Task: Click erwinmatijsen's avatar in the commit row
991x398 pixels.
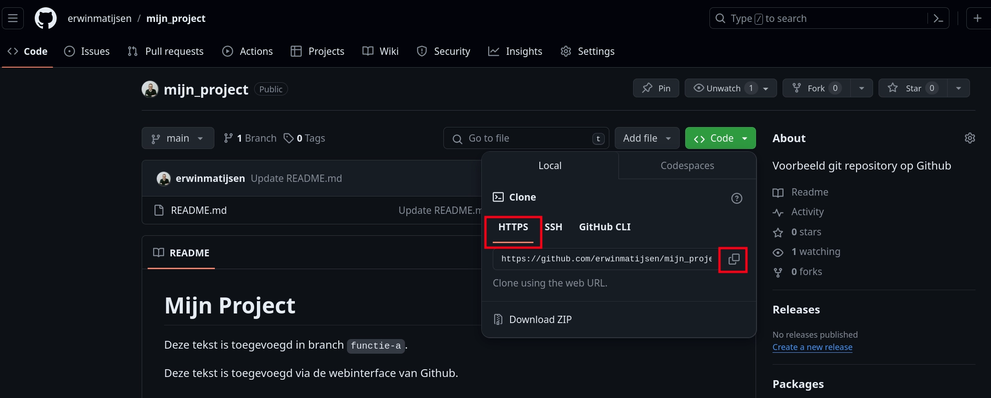Action: click(164, 179)
